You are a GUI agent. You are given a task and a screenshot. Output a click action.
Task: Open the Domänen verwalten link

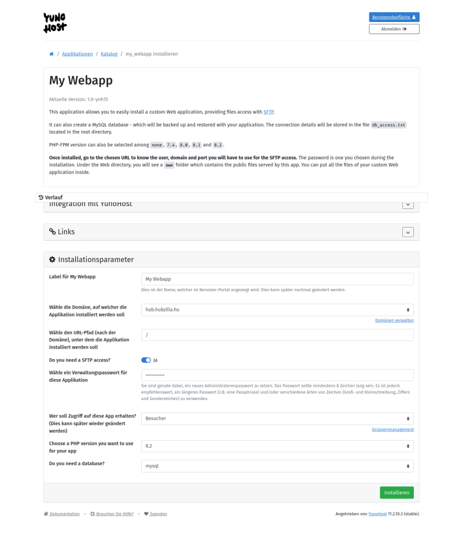pyautogui.click(x=394, y=320)
